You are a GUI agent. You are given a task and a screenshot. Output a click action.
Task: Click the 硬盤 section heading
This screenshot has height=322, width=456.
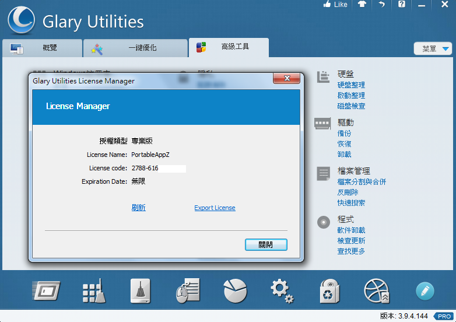pos(345,74)
